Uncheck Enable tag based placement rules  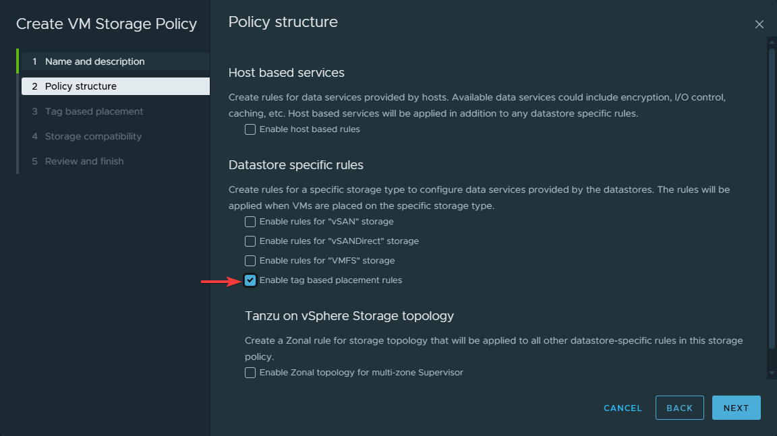click(x=250, y=280)
